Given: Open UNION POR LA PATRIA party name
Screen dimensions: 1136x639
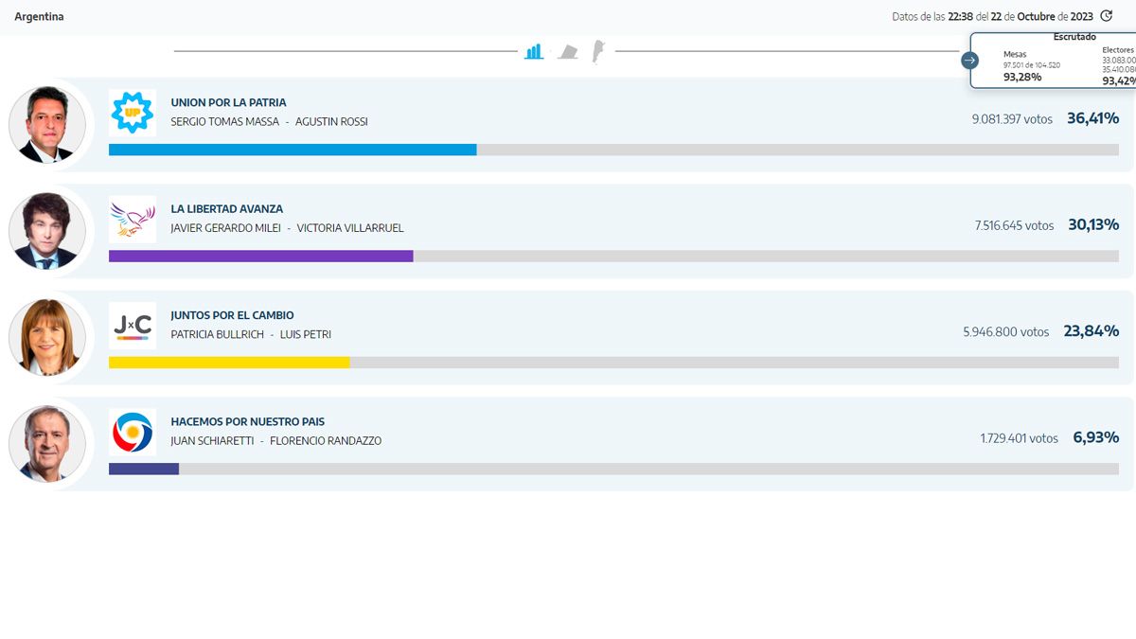Looking at the screenshot, I should (228, 102).
